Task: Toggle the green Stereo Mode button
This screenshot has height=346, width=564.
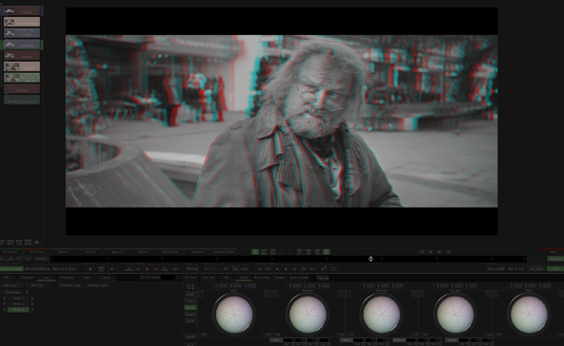Action: tap(11, 268)
